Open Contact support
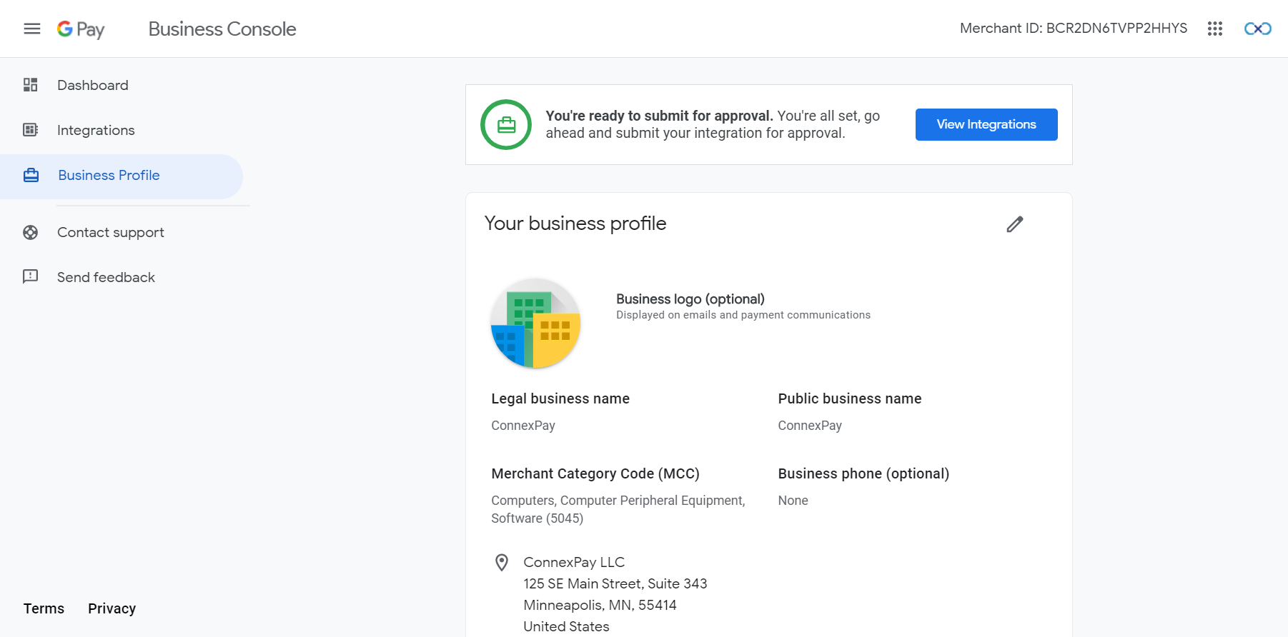 (x=111, y=232)
